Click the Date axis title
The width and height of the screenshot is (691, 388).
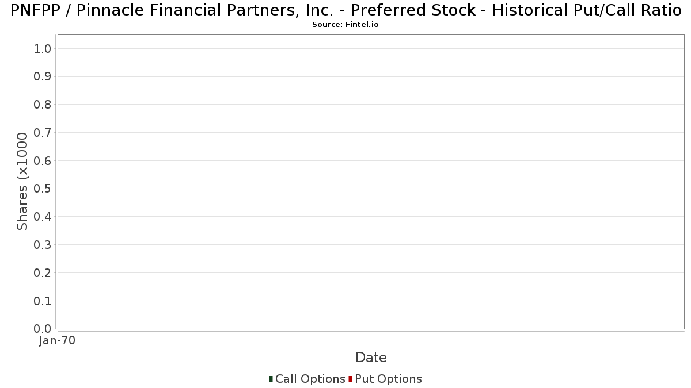point(371,358)
